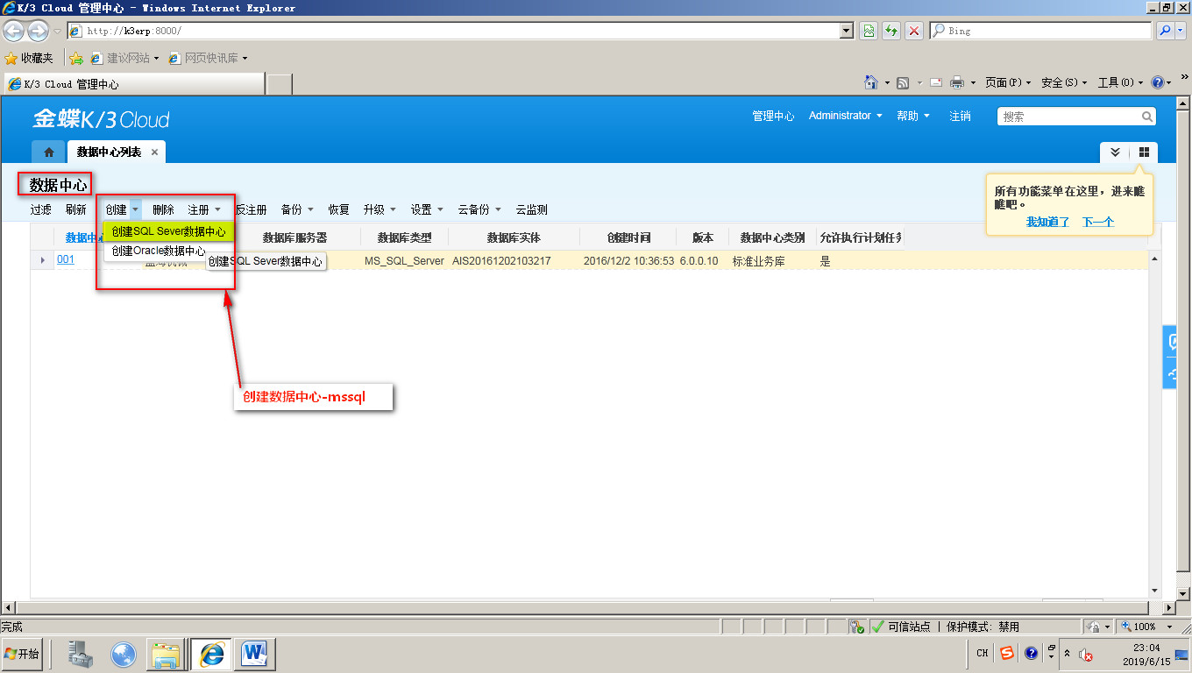Close the 数据中心列表 tab
Screen dimensions: 1192x673
[x=154, y=152]
